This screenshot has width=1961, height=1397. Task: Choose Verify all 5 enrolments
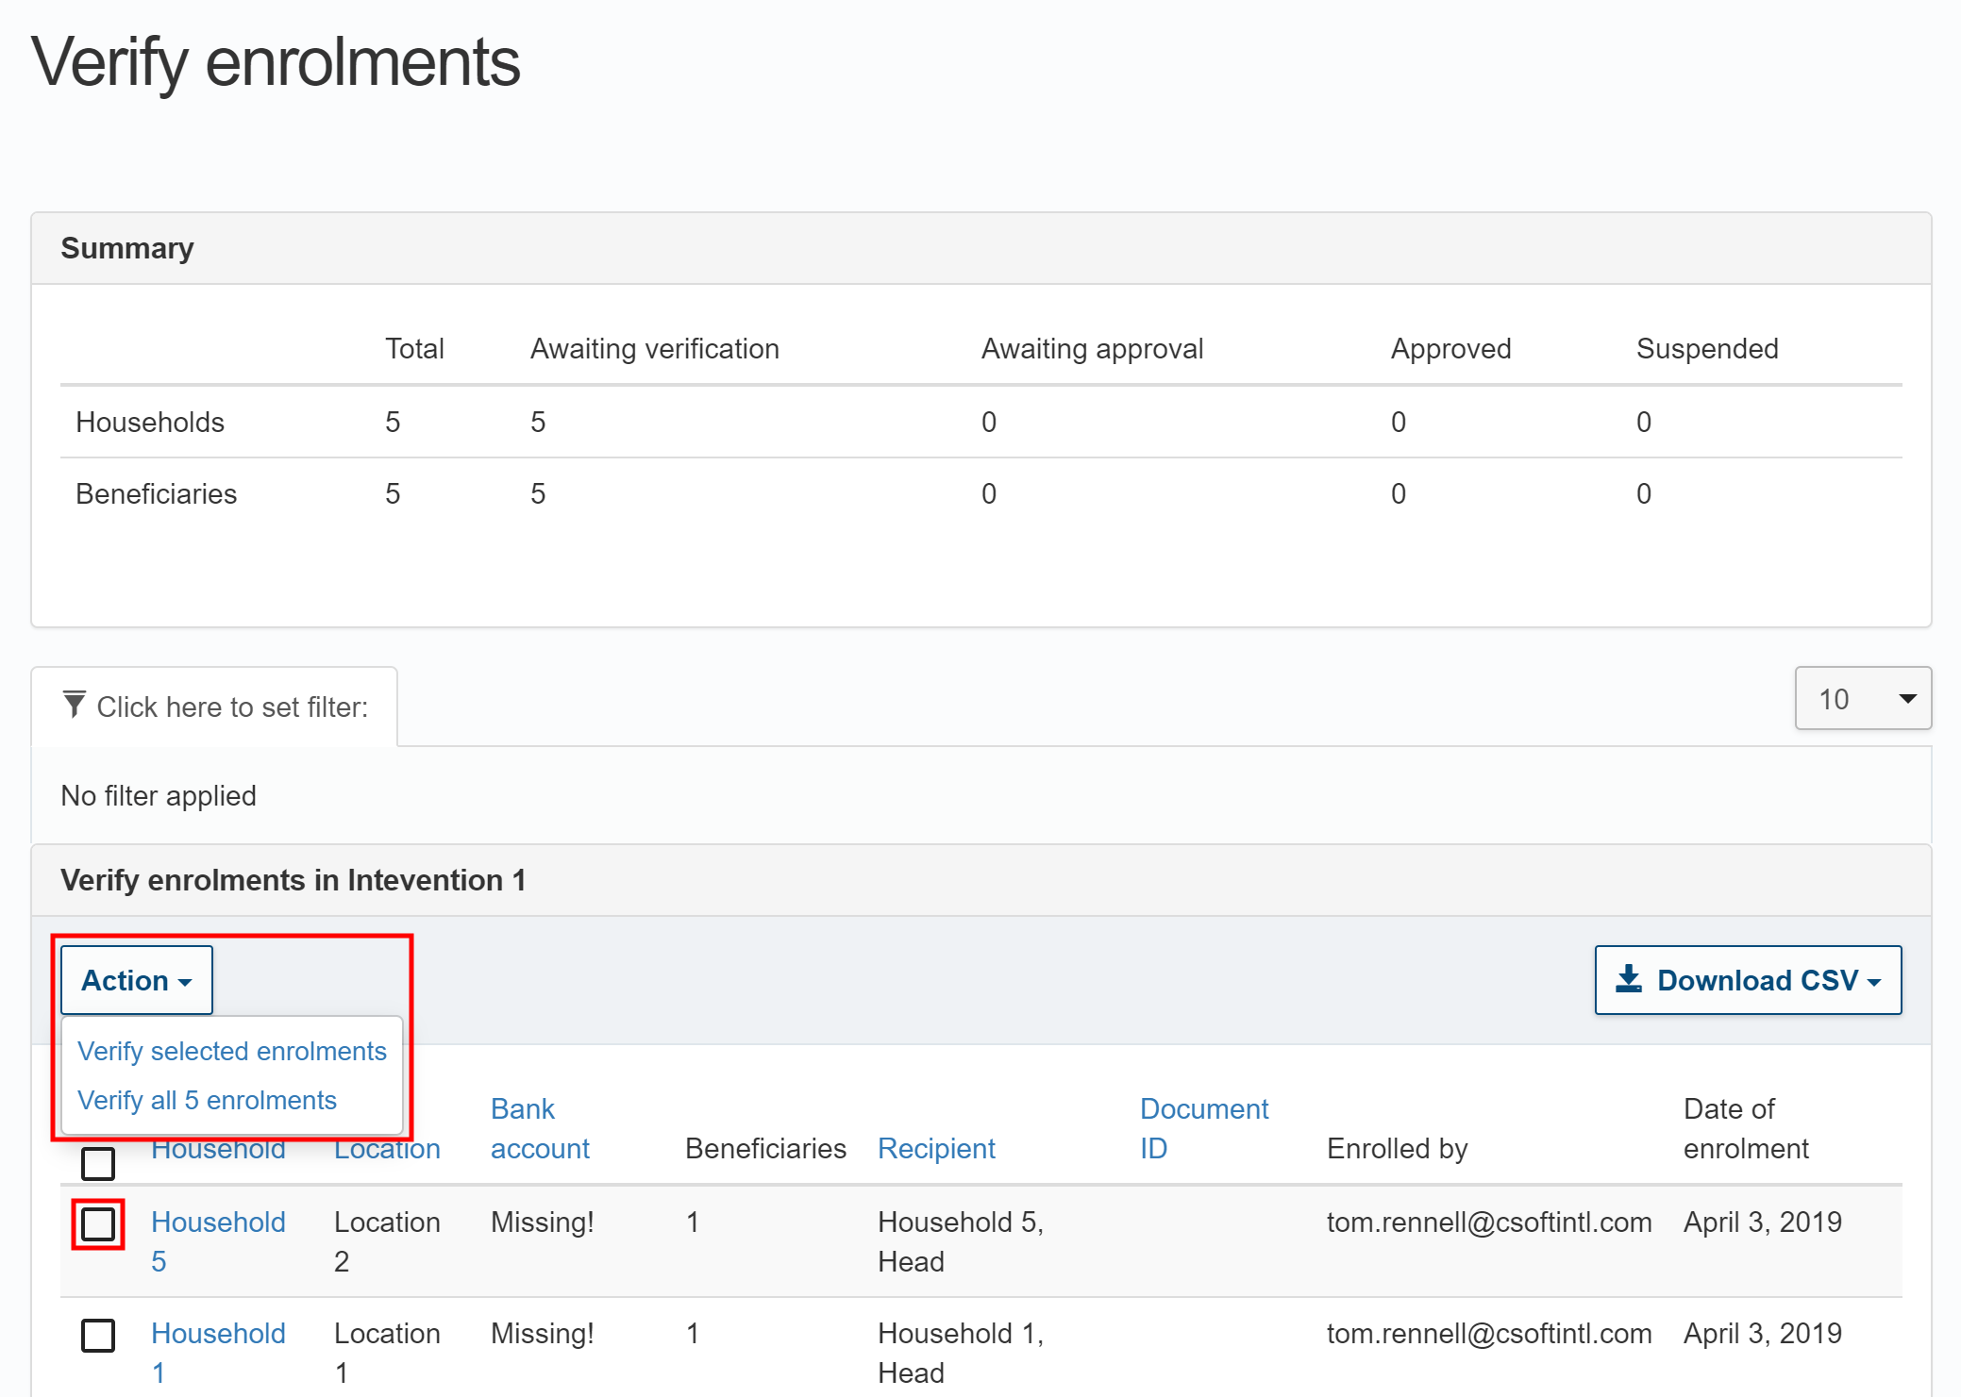pos(207,1100)
